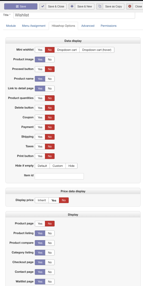Image resolution: width=143 pixels, height=286 pixels.
Task: Choose Custom for Hide if empty
Action: tap(58, 166)
